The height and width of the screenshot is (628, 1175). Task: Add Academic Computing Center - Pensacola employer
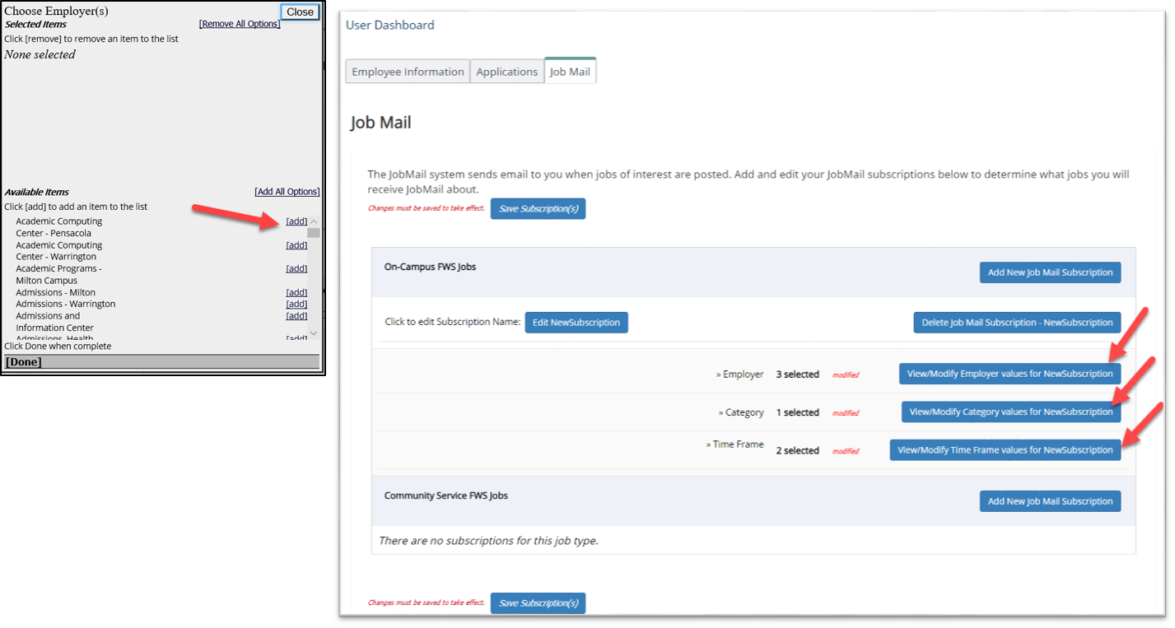296,221
